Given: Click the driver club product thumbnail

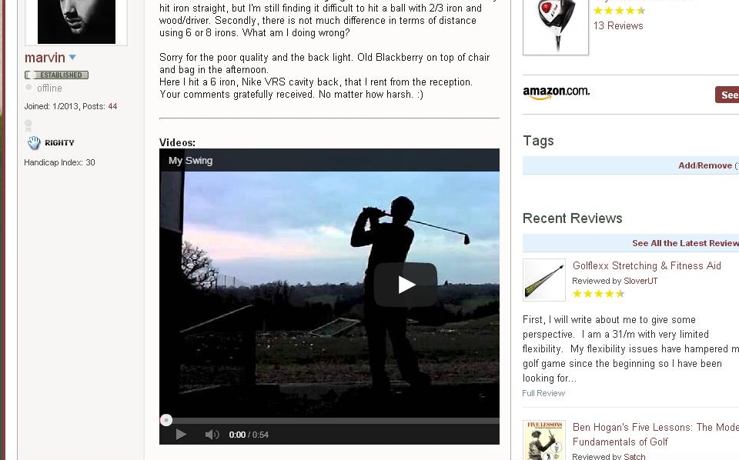Looking at the screenshot, I should point(556,27).
